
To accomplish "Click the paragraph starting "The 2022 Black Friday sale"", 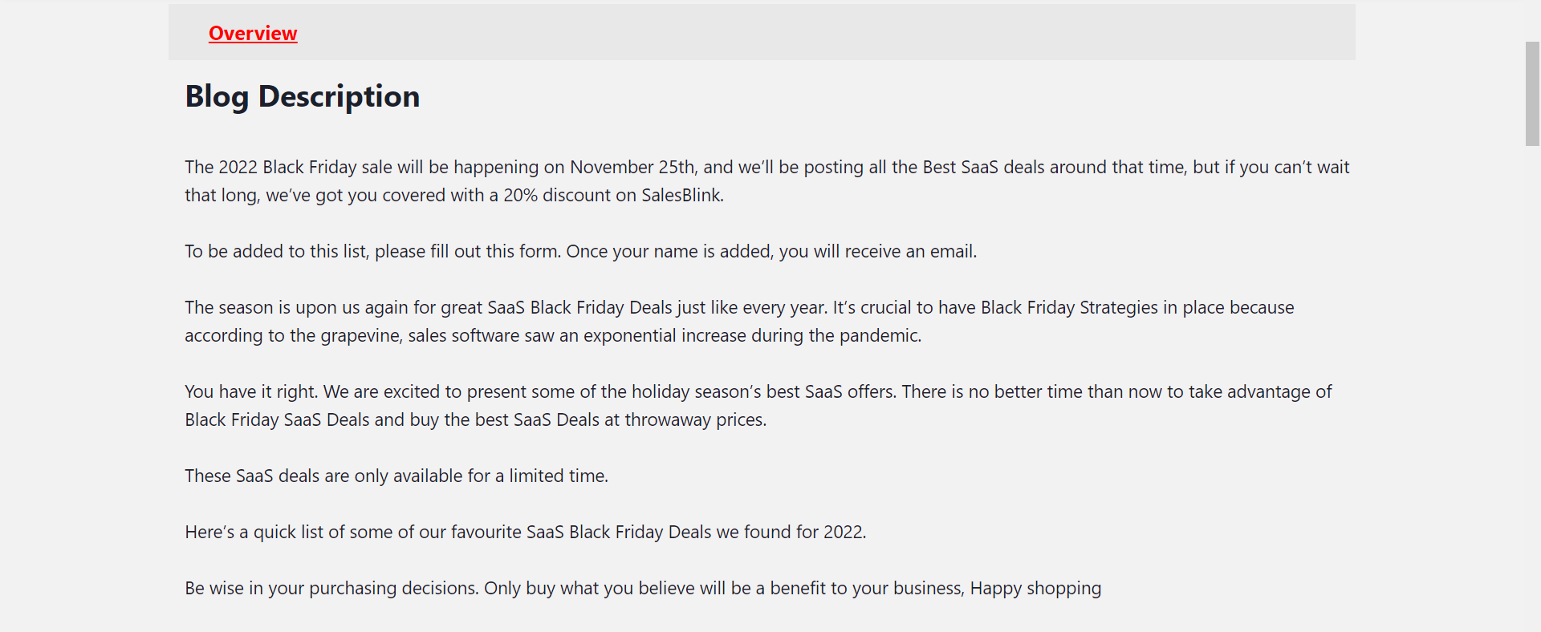I will 562,168.
